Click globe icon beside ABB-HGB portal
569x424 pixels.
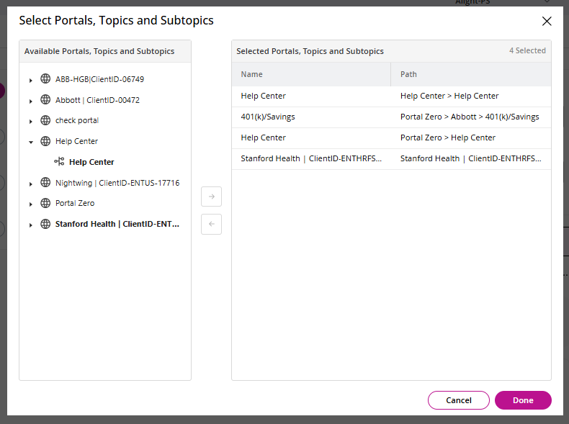click(45, 79)
